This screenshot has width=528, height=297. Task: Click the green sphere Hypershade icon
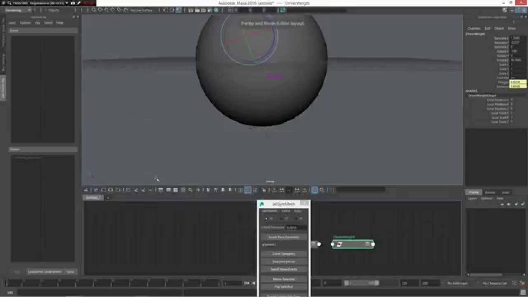click(216, 10)
